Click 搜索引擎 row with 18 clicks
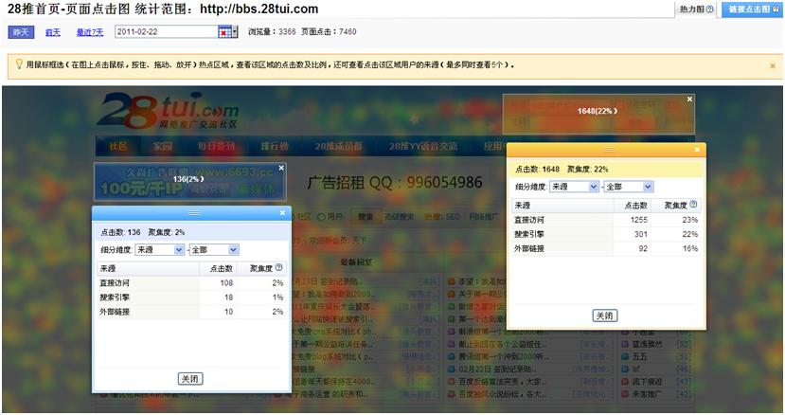785x415 pixels. (191, 298)
